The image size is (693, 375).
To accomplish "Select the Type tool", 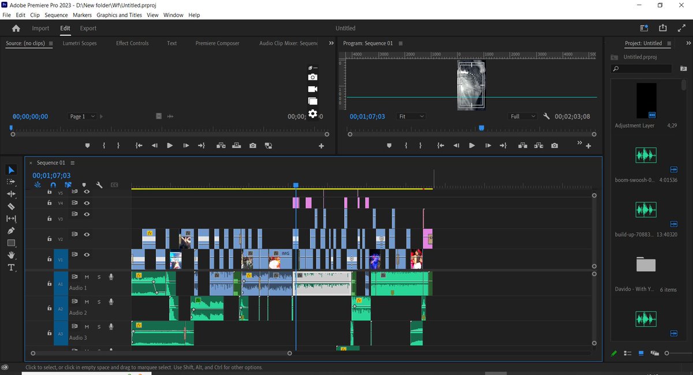I will [11, 268].
